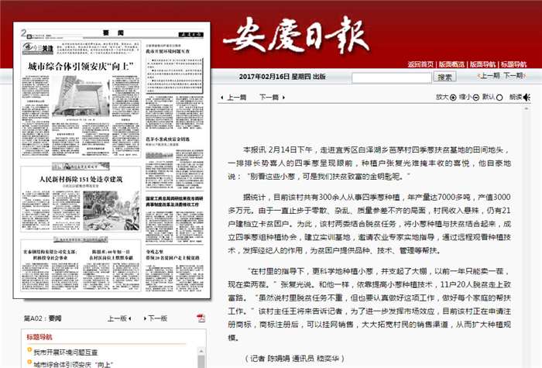Click article scrollbar up arrow
This screenshot has width=542, height=368.
coord(526,108)
